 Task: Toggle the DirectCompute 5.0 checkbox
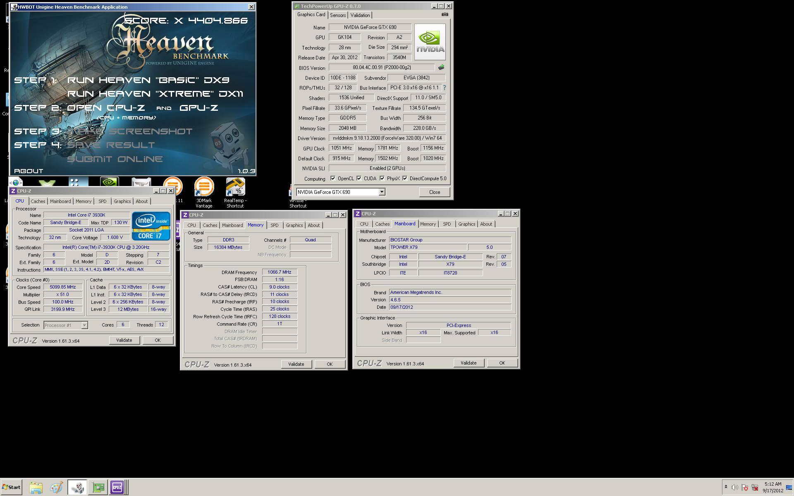tap(405, 179)
